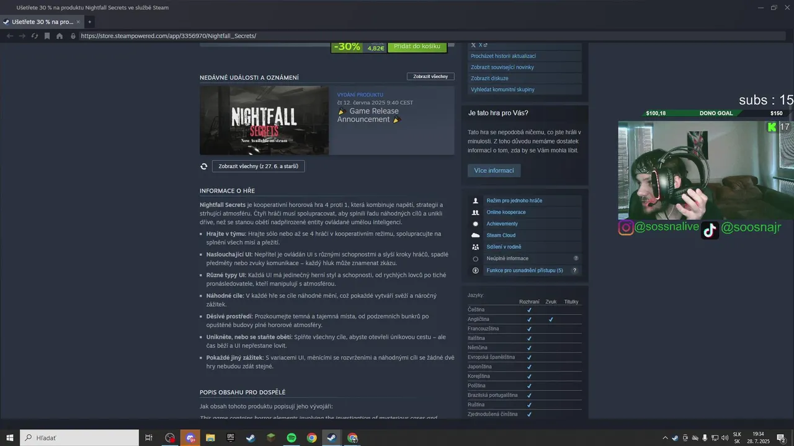This screenshot has height=446, width=794.
Task: Open the Nightfall Secrets announcement thumbnail
Action: coord(264,120)
